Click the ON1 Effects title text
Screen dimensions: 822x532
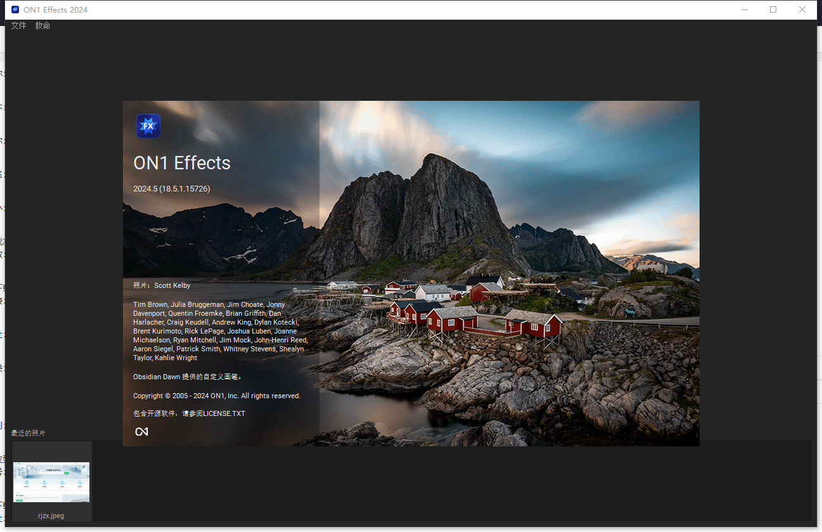[x=182, y=163]
